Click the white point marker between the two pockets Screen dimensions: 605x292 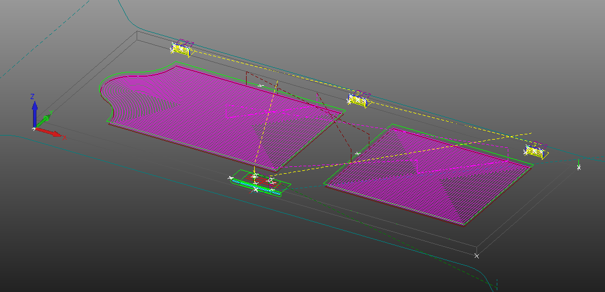357,154
